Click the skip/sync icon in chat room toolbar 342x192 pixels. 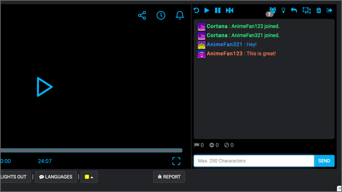click(x=230, y=10)
